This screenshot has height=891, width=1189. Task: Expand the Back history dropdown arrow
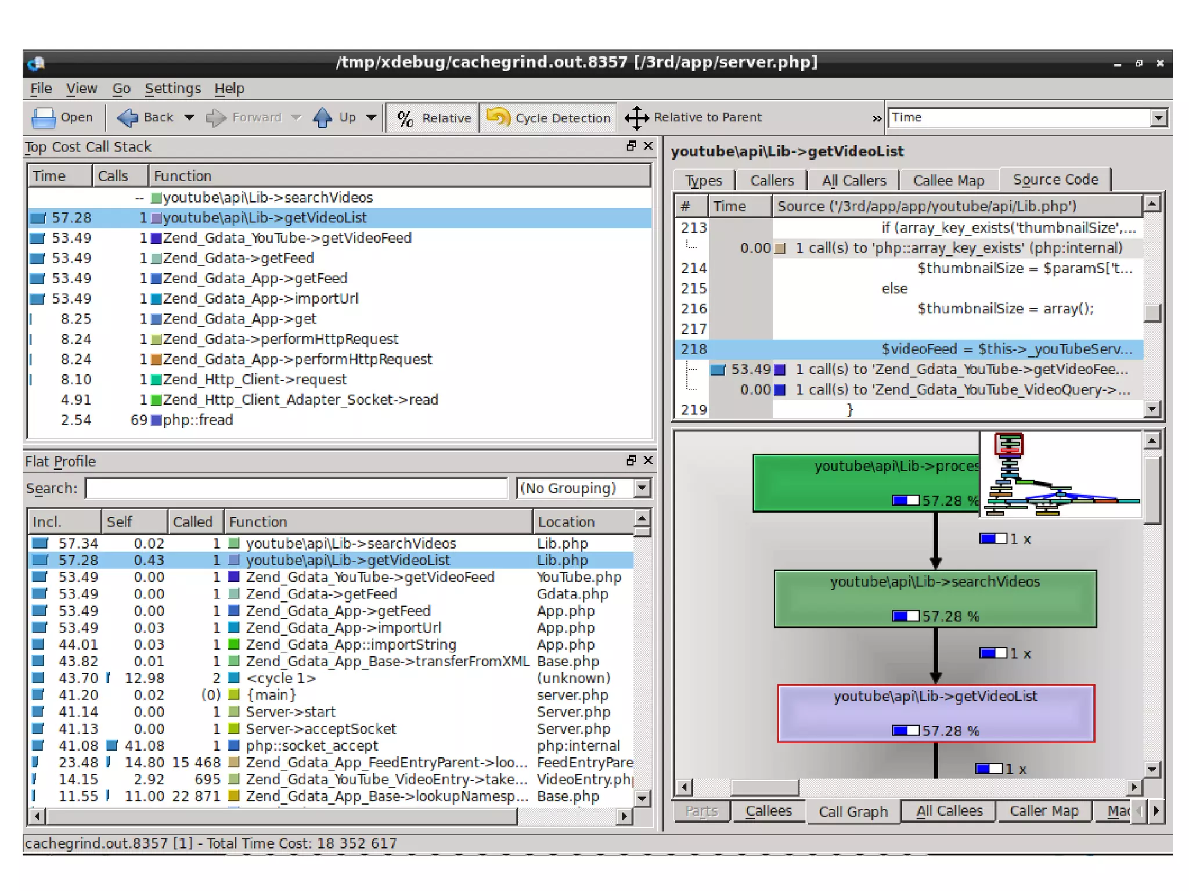(x=189, y=118)
